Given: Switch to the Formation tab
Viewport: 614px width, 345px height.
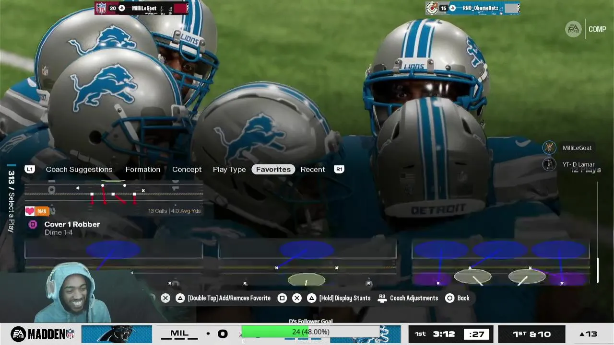Looking at the screenshot, I should click(x=143, y=169).
